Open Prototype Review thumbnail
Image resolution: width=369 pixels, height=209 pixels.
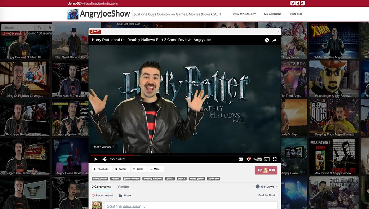point(25,118)
